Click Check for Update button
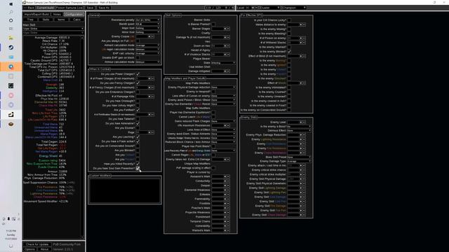This screenshot has height=252, width=449. [37, 244]
